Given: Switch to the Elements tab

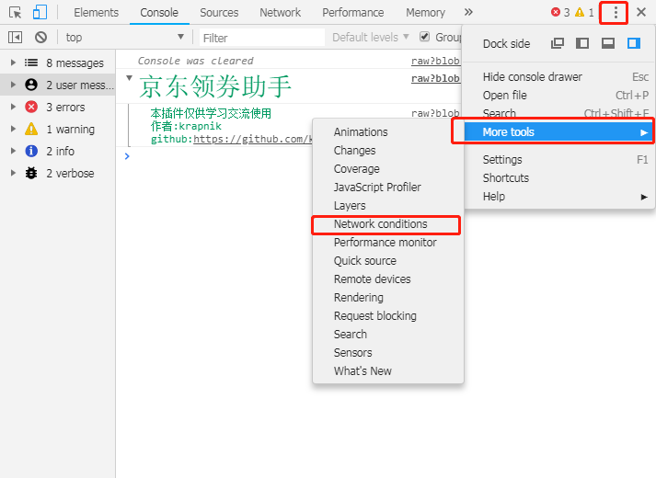Looking at the screenshot, I should point(97,13).
